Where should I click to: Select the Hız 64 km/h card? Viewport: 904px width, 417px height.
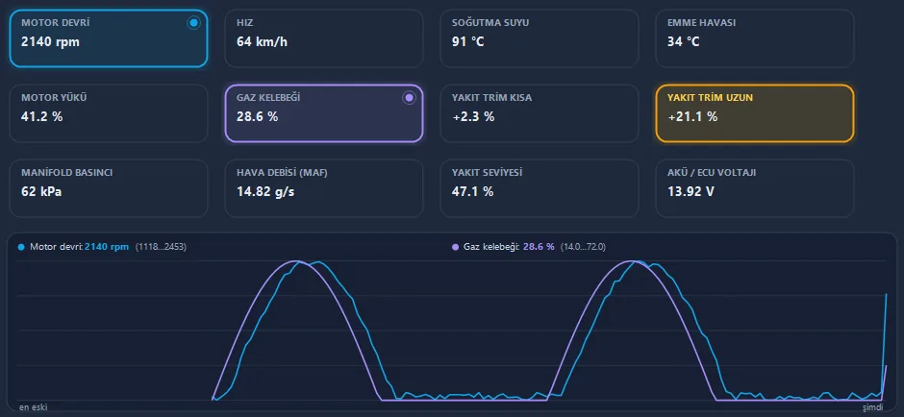[x=323, y=38]
